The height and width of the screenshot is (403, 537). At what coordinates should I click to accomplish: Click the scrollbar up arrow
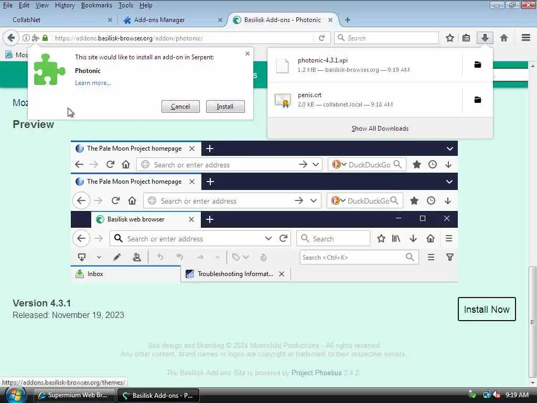pyautogui.click(x=532, y=65)
